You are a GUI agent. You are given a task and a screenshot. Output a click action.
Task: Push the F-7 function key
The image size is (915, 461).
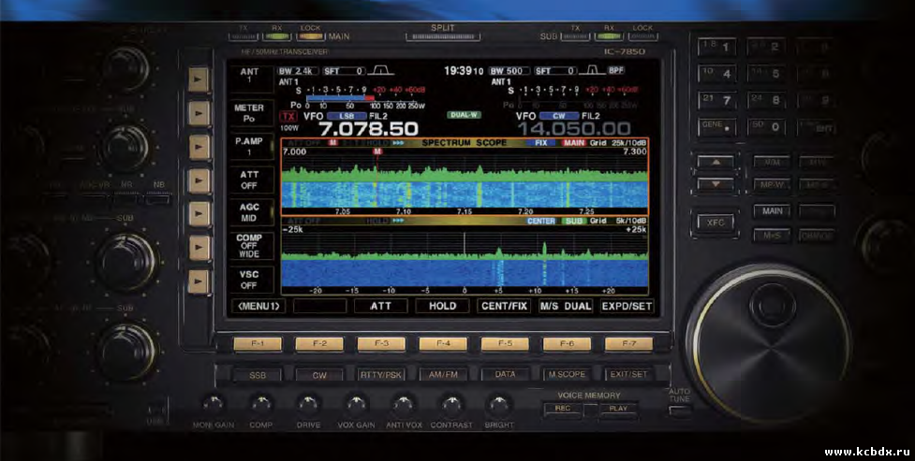click(628, 344)
